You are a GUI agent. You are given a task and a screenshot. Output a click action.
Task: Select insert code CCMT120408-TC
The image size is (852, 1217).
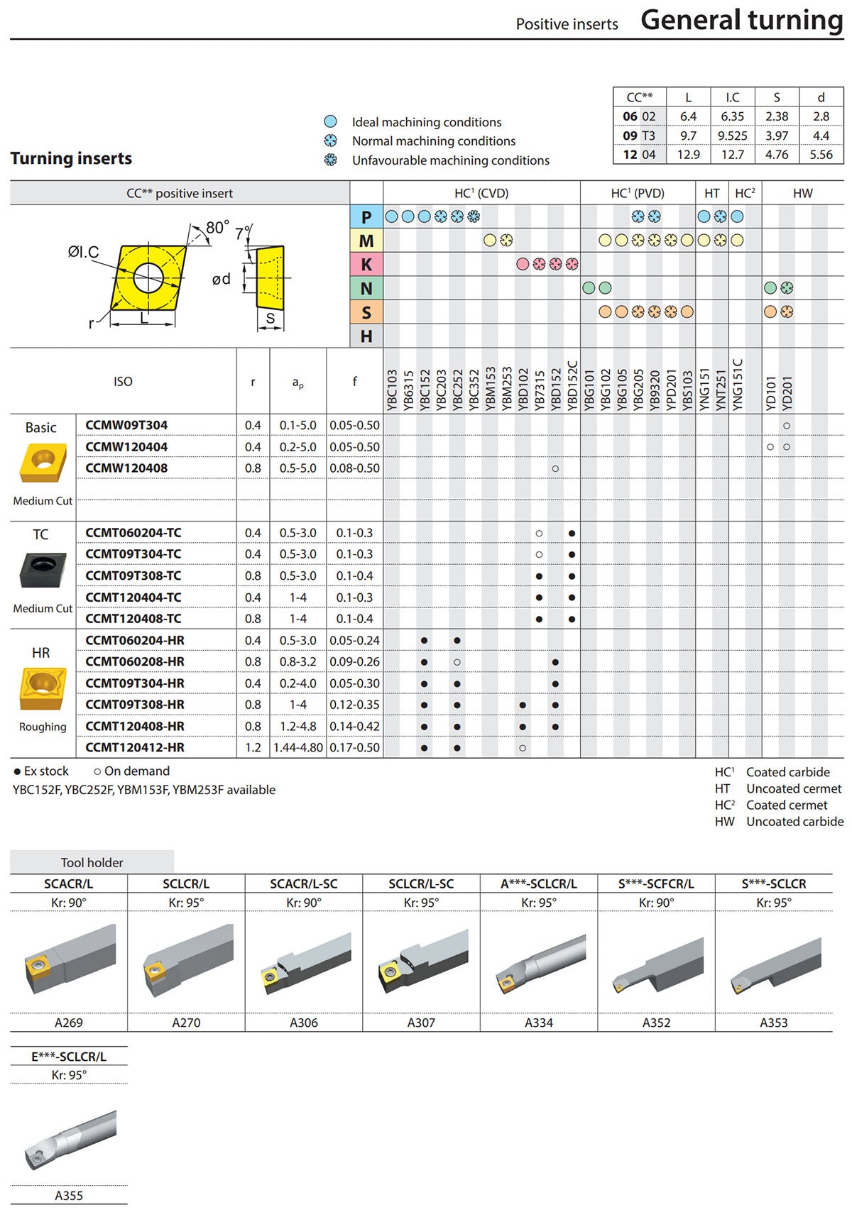click(x=133, y=619)
